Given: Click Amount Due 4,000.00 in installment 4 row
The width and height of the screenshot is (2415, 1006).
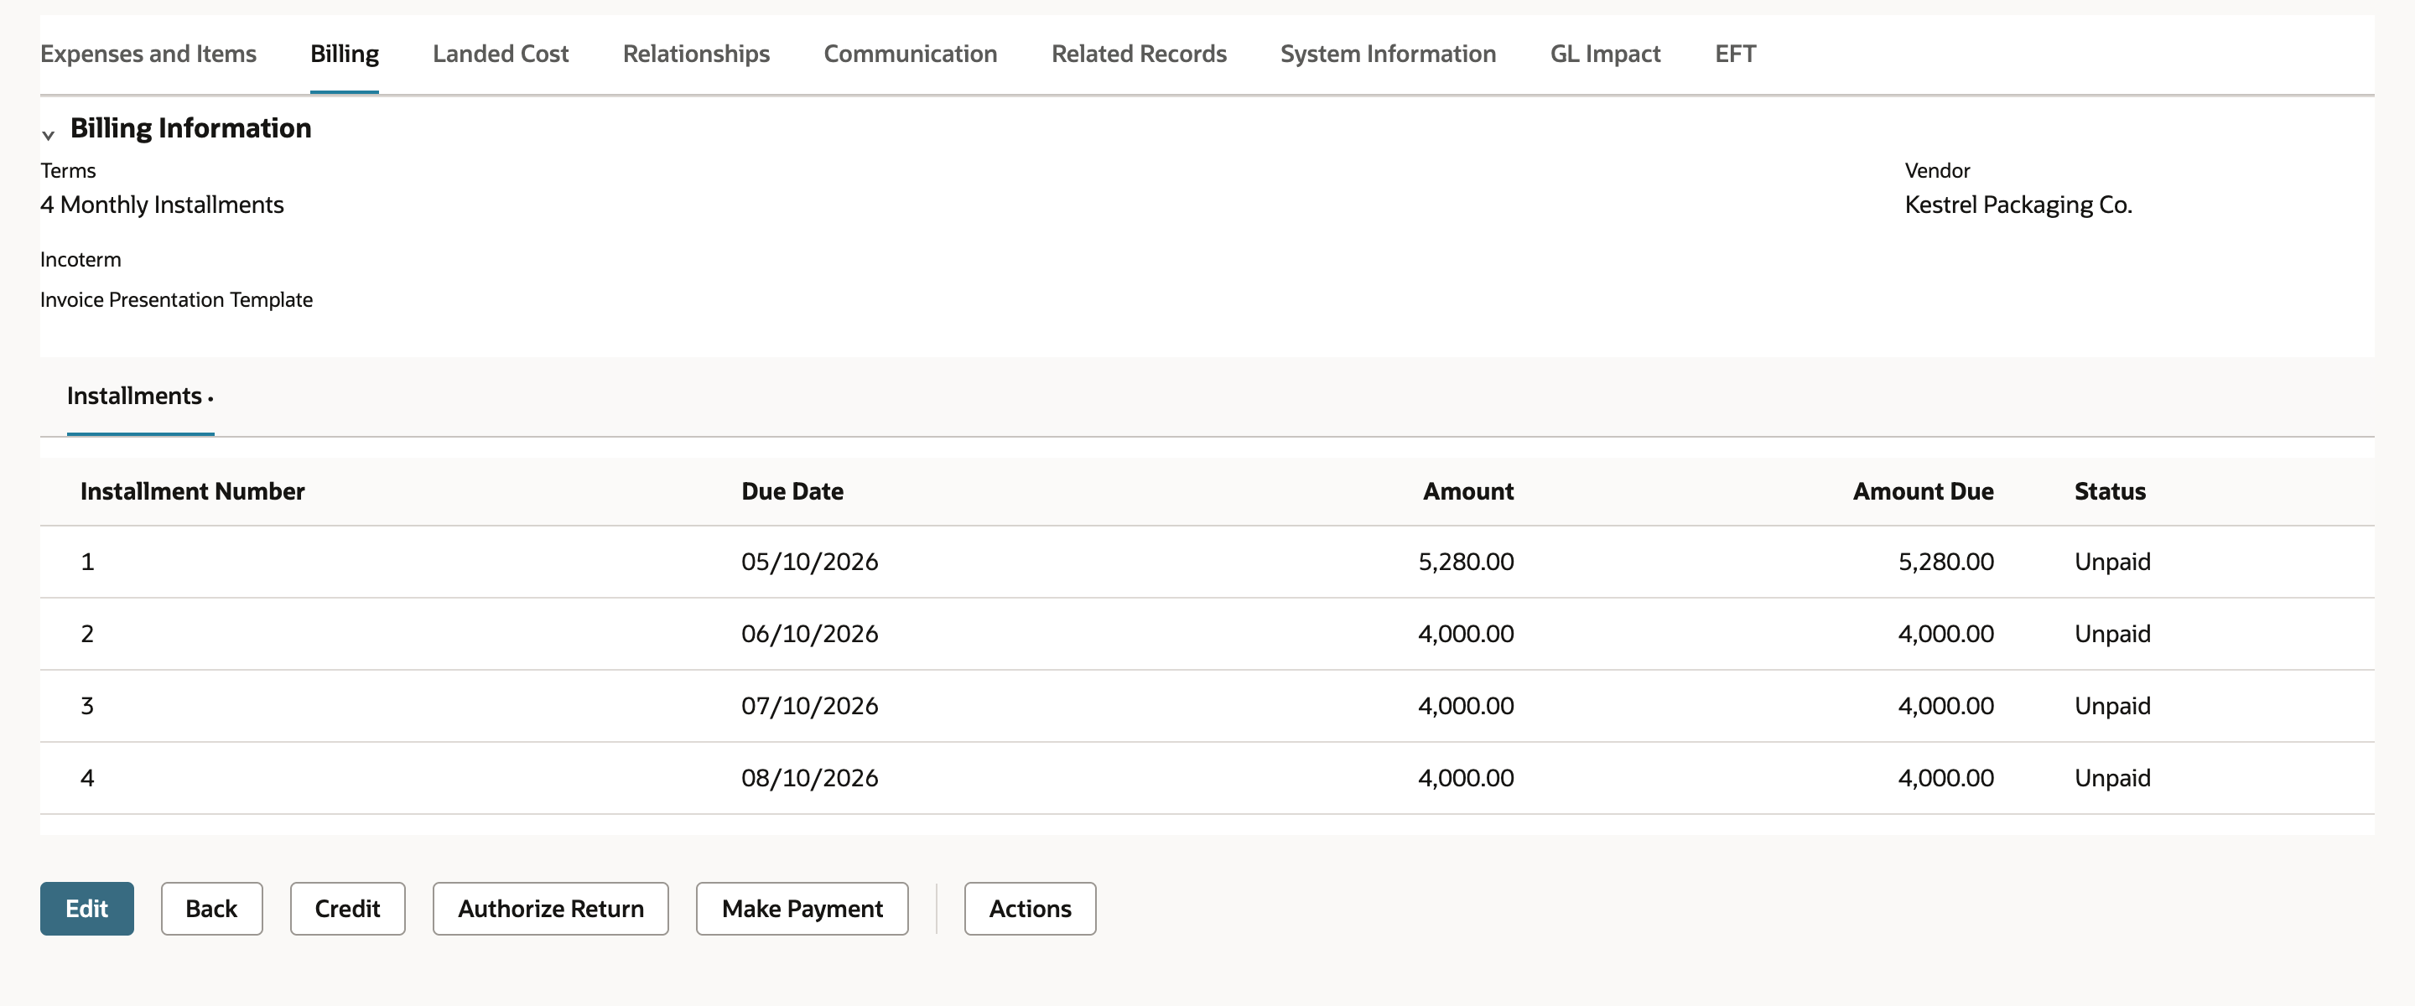Looking at the screenshot, I should [x=1945, y=777].
